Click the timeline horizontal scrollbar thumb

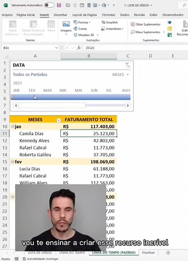click(52, 105)
